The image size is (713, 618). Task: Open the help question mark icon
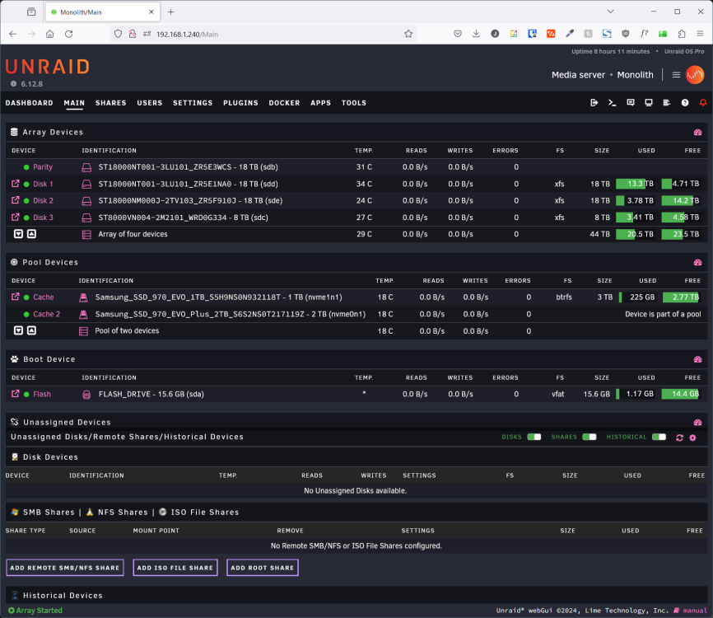click(685, 103)
